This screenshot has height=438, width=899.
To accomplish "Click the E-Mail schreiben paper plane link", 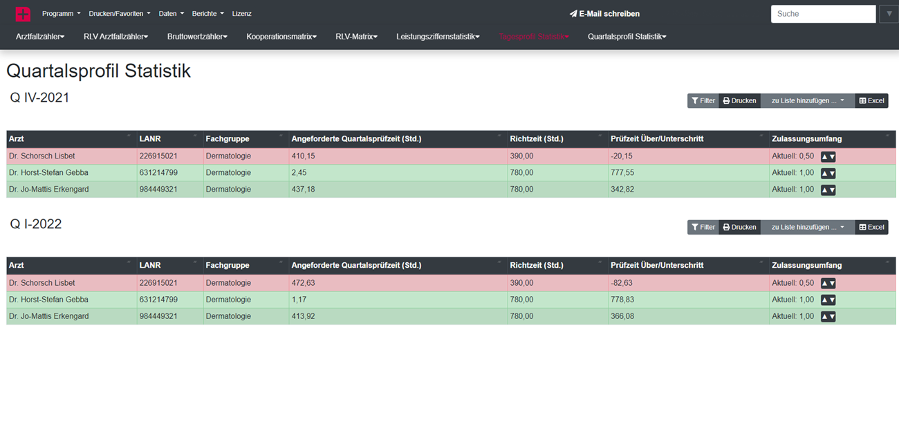I will point(604,14).
